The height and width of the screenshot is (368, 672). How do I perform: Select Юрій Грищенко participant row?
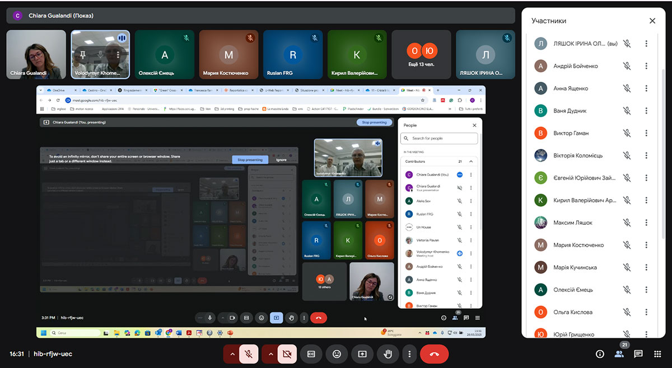pyautogui.click(x=594, y=333)
